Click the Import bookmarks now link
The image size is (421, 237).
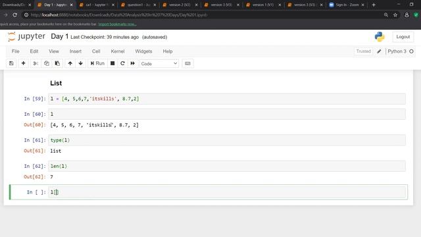(117, 24)
